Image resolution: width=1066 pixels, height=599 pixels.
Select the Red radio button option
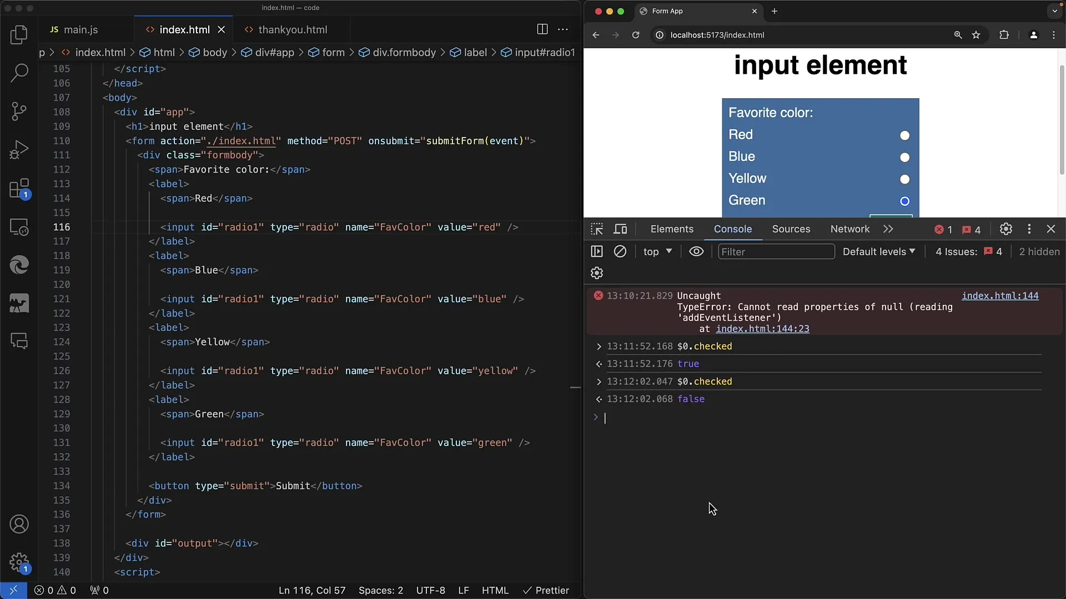click(904, 135)
